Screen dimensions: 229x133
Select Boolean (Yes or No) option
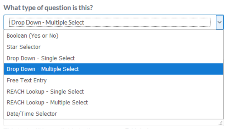coord(32,36)
